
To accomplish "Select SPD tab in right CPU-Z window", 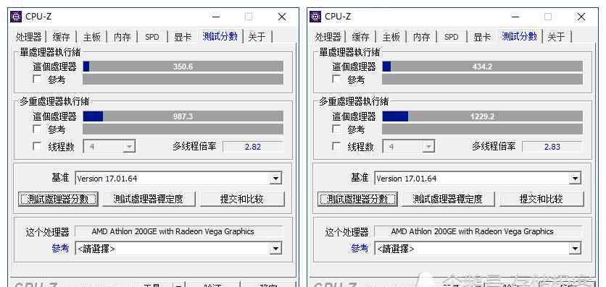I will point(452,37).
